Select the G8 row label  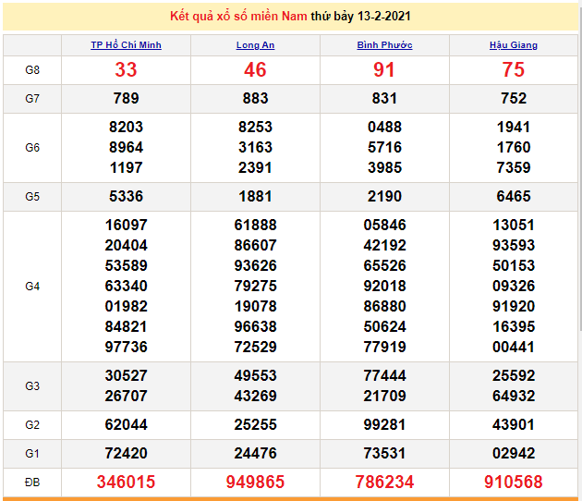pyautogui.click(x=32, y=70)
